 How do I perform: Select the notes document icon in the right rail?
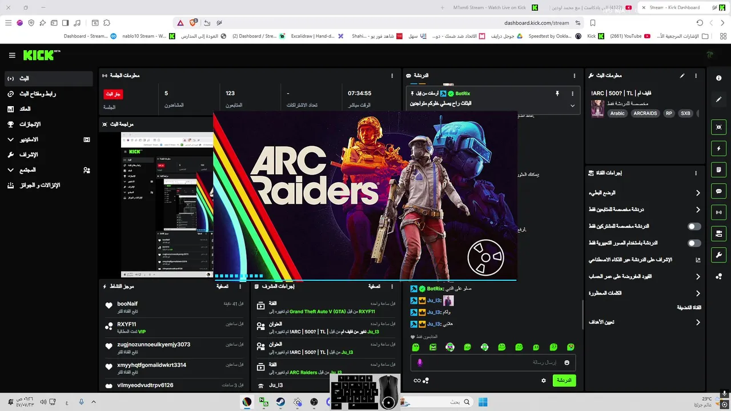click(718, 170)
